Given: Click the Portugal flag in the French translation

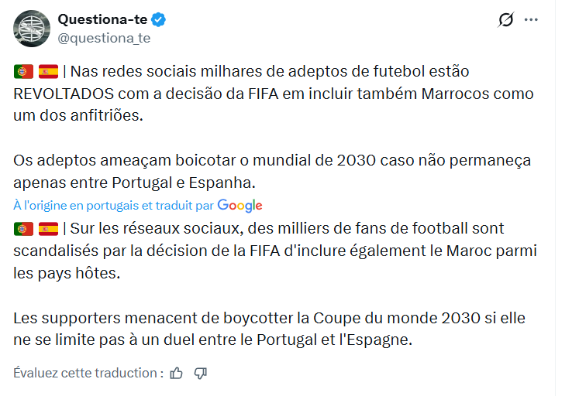Looking at the screenshot, I should point(23,228).
